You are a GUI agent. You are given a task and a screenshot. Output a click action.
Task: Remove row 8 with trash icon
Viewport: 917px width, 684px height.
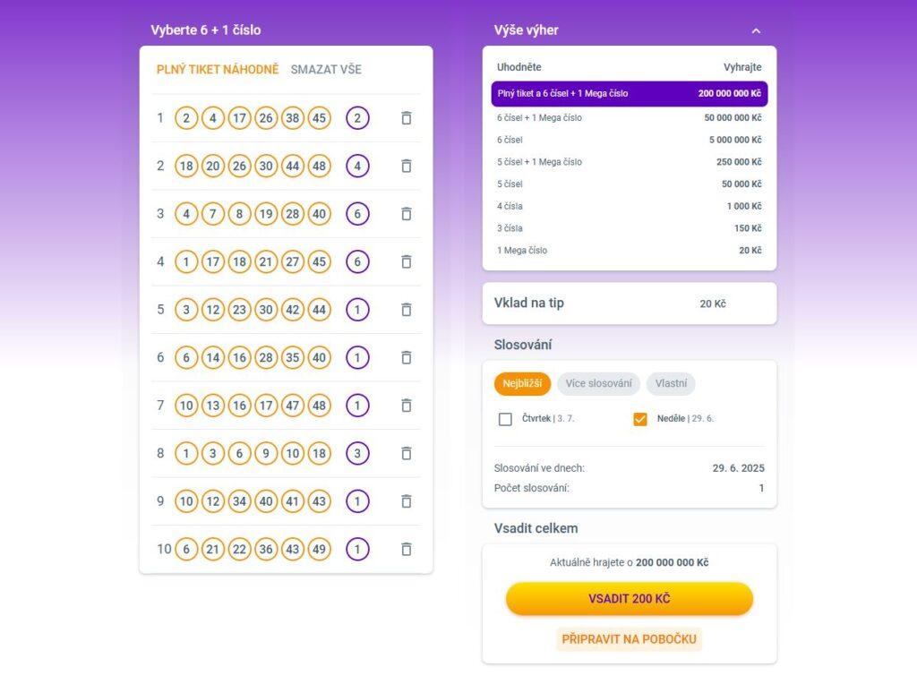coord(407,454)
